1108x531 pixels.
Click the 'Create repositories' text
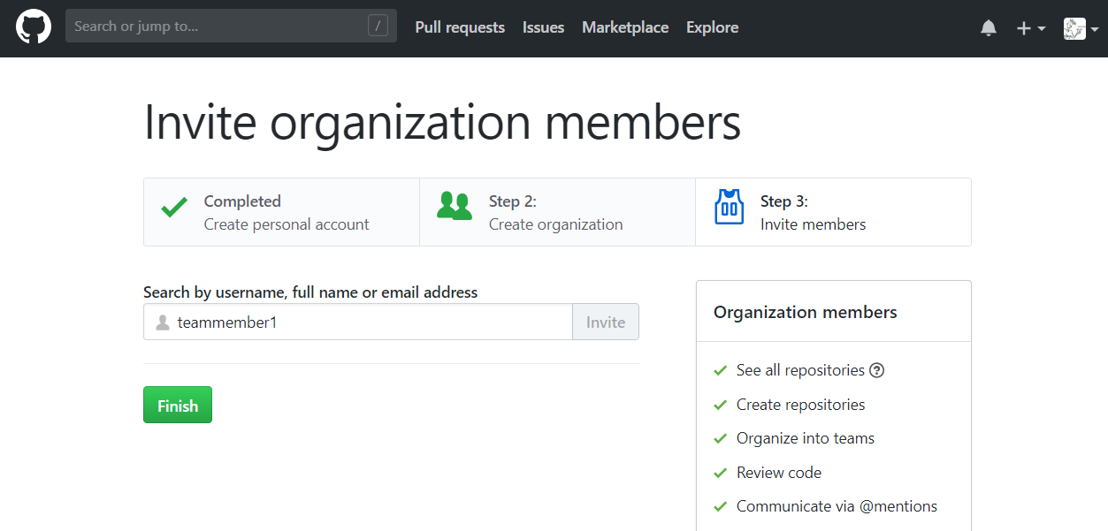[x=801, y=405]
